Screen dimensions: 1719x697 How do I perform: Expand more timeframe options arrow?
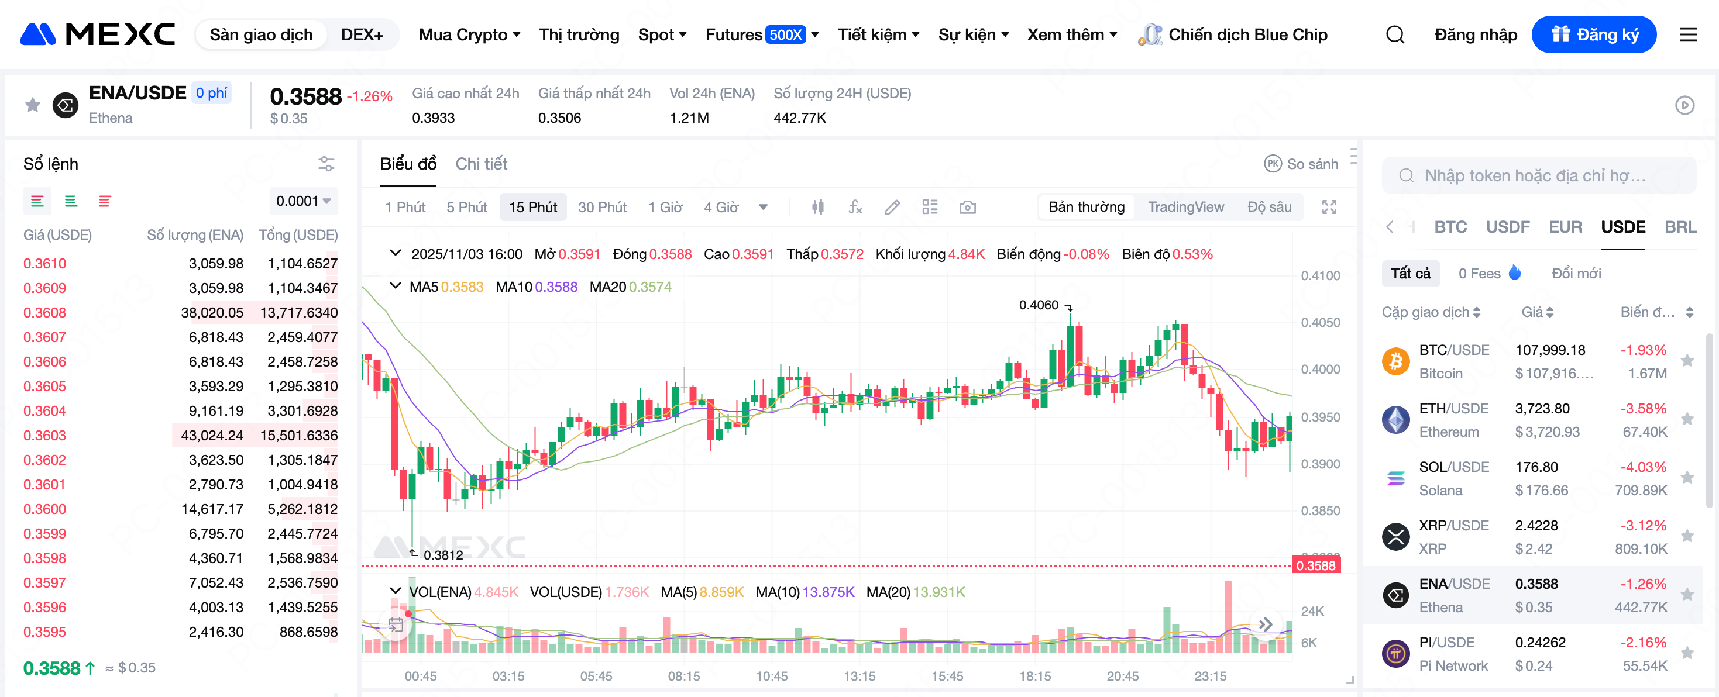point(763,208)
